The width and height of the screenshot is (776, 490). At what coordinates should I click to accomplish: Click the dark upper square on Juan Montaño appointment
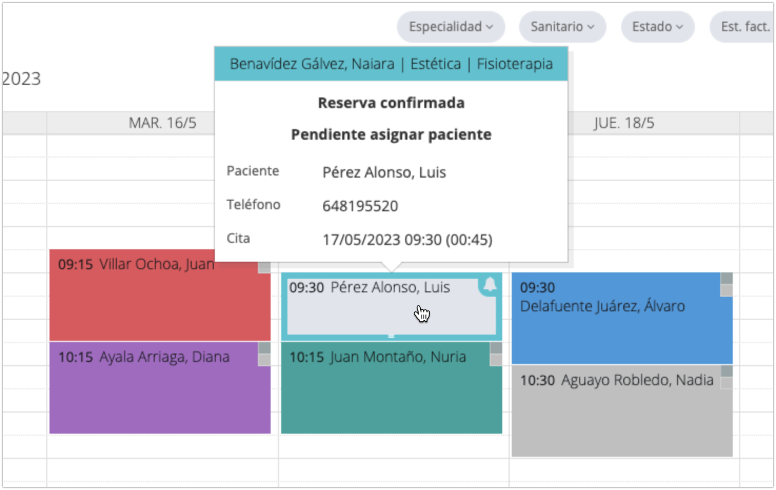[496, 348]
